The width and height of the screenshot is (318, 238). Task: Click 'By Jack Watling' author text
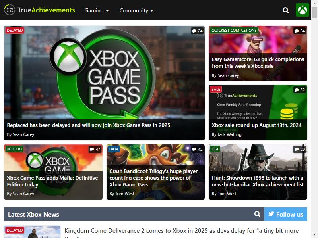227,134
